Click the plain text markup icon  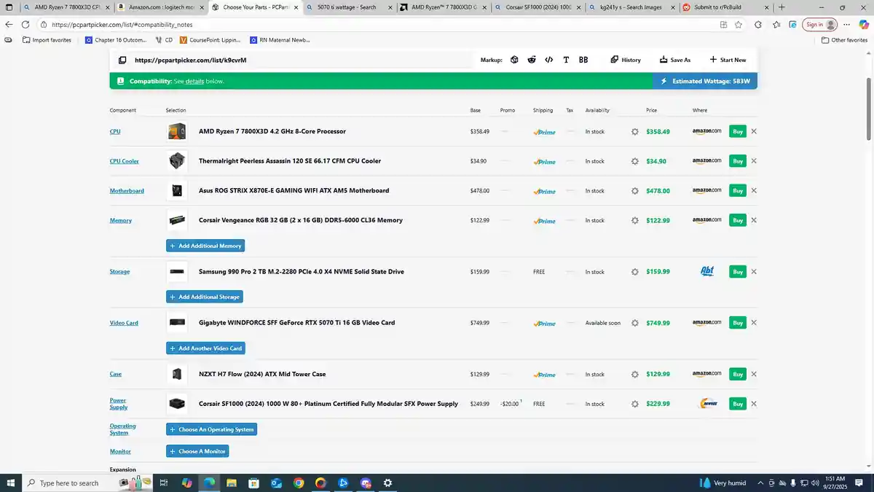point(566,60)
